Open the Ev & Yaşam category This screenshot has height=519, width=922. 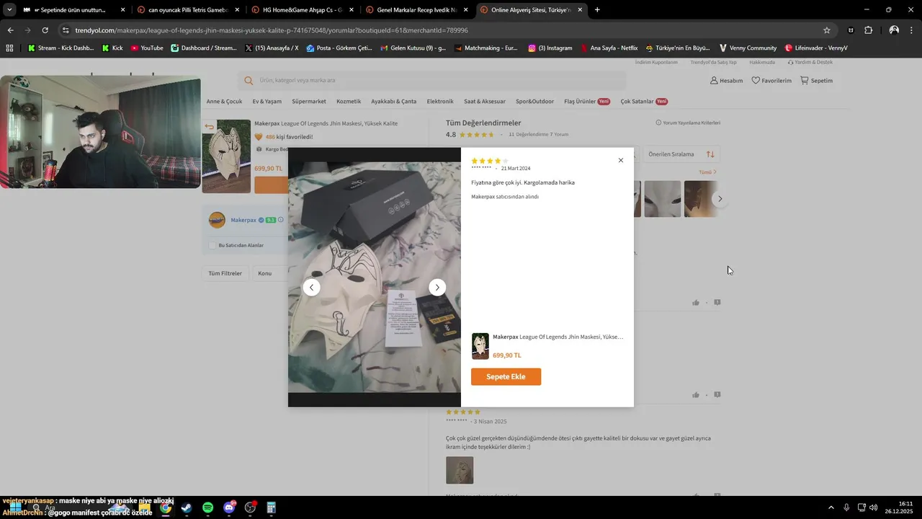click(267, 102)
